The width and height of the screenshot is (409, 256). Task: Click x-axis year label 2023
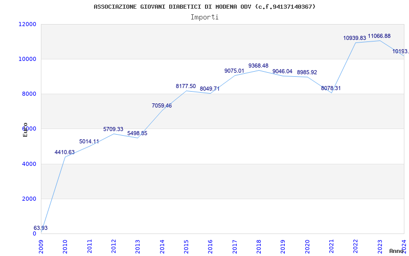pos(380,246)
